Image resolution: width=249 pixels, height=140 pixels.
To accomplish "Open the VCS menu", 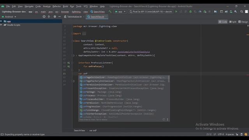I will pos(86,6).
